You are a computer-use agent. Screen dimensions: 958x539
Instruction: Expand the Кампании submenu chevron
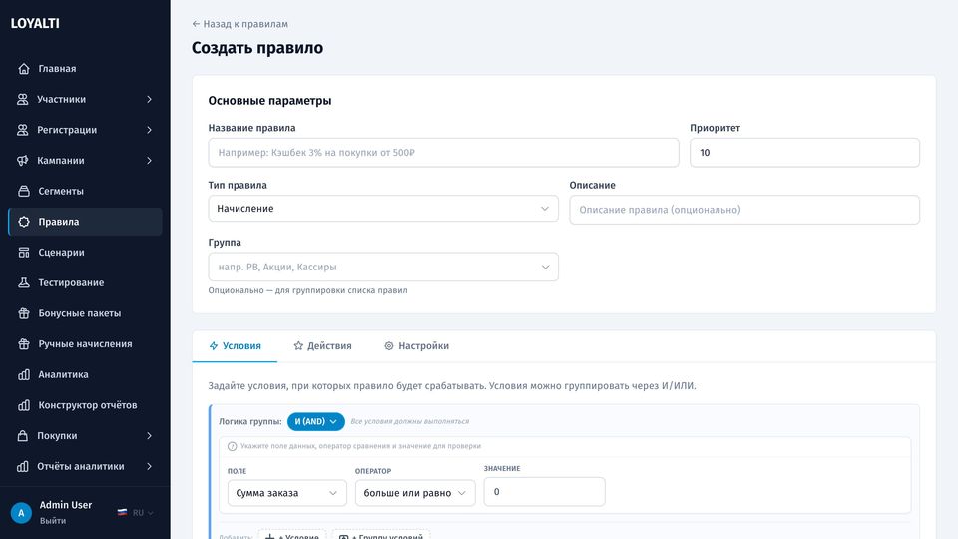point(149,160)
